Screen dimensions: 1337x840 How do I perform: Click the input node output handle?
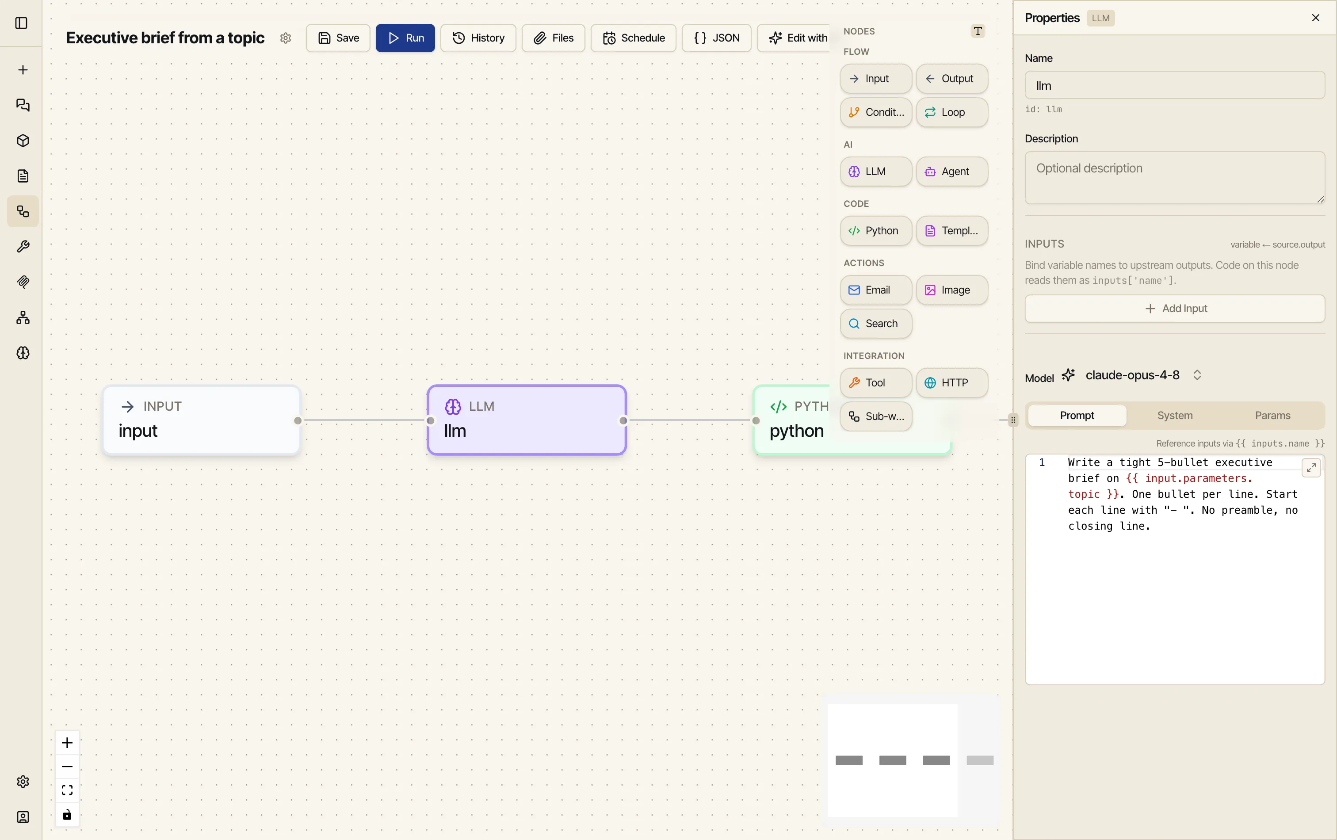click(298, 421)
